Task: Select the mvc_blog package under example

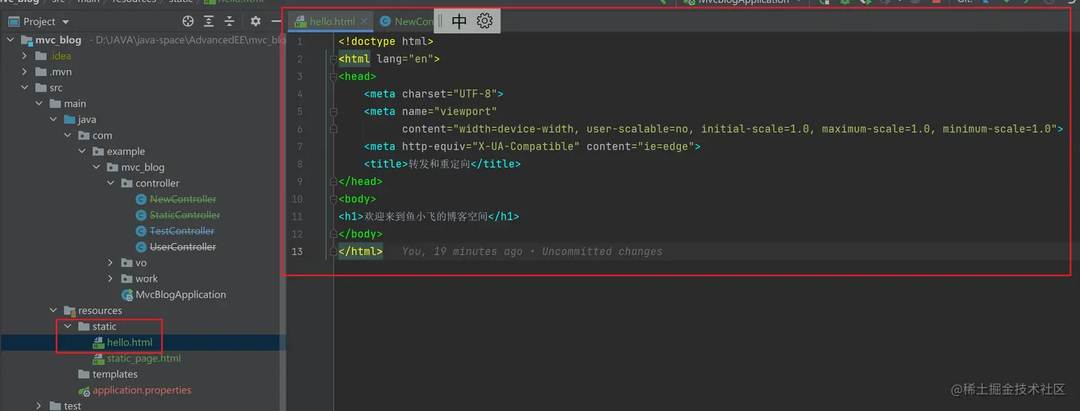Action: 142,167
